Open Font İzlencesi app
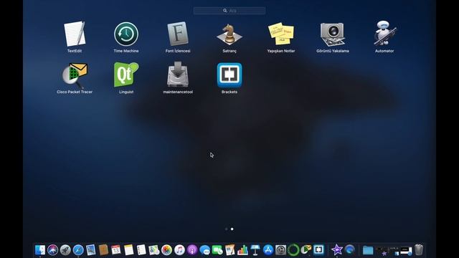Screen dimensions: 459x258 (178, 34)
